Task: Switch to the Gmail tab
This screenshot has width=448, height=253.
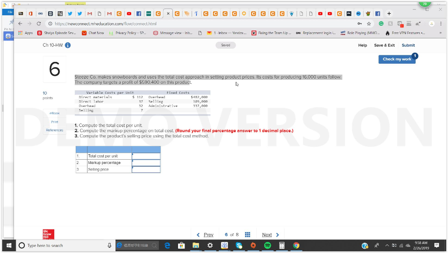Action: click(90, 14)
